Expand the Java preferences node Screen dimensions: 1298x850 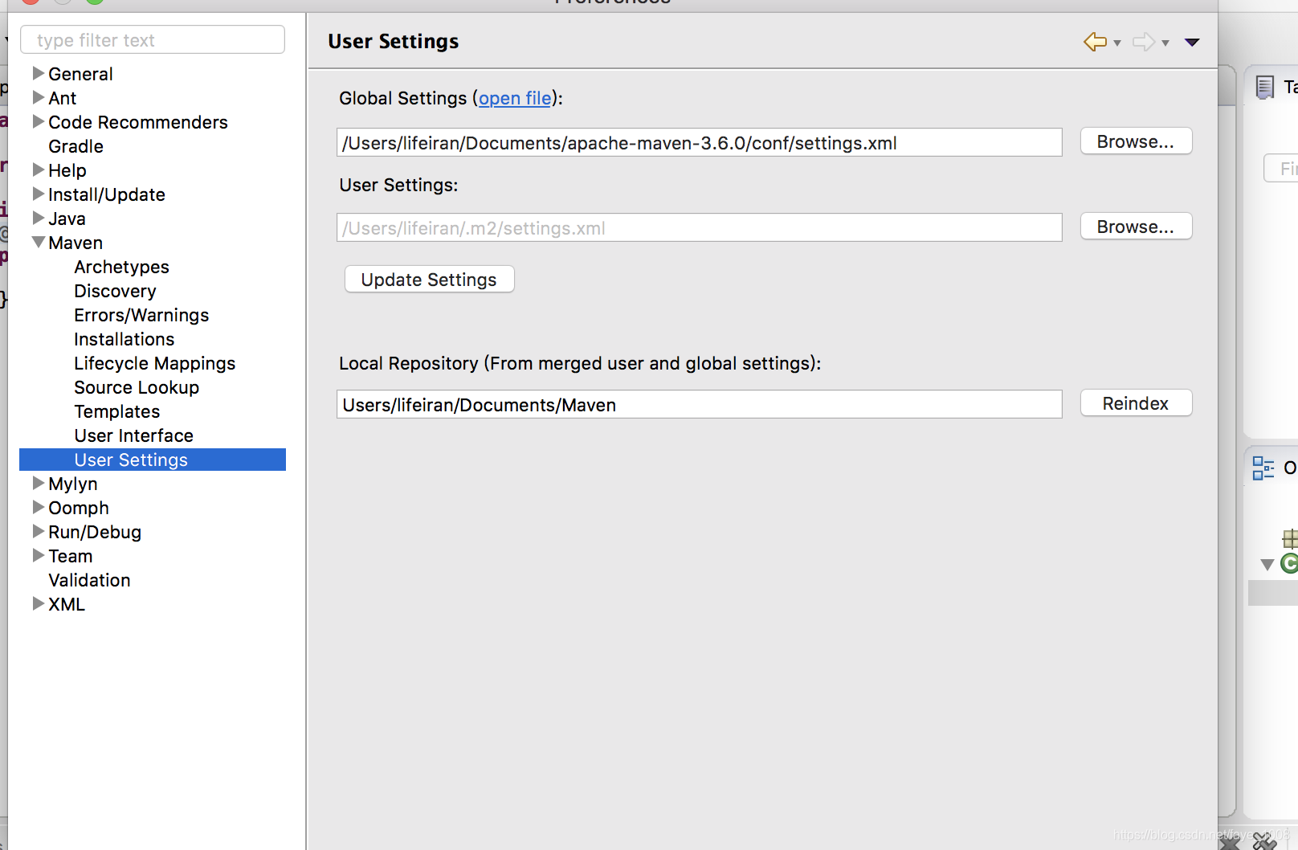tap(38, 218)
